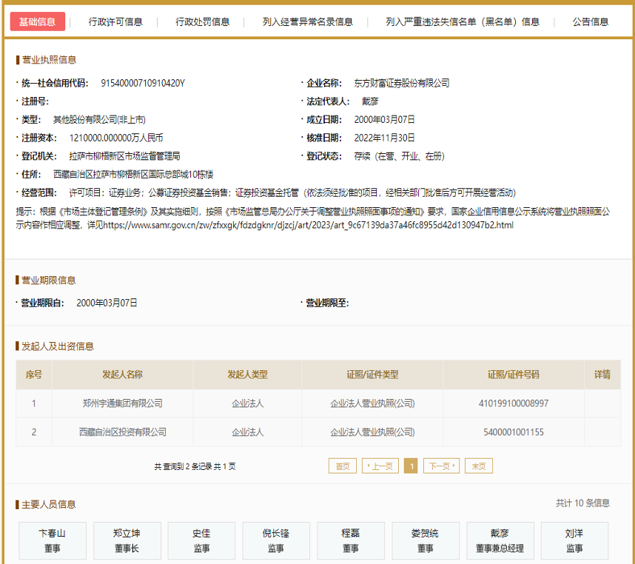Select the 基础信息 tab
The image size is (635, 564).
(x=37, y=21)
